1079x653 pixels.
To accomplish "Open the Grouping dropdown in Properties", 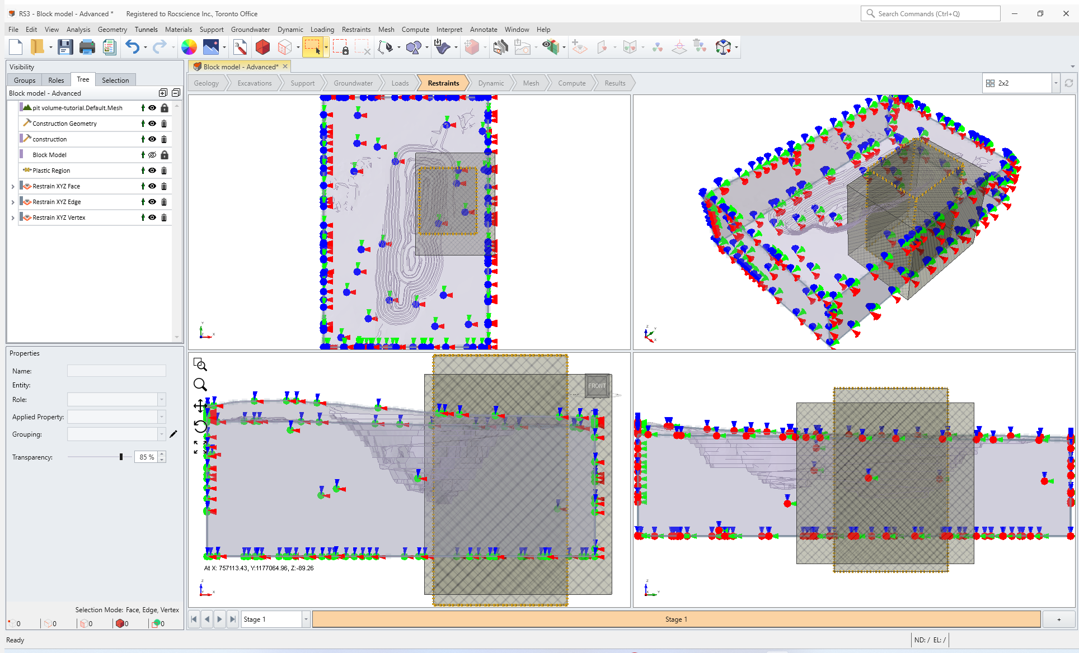I will (162, 434).
